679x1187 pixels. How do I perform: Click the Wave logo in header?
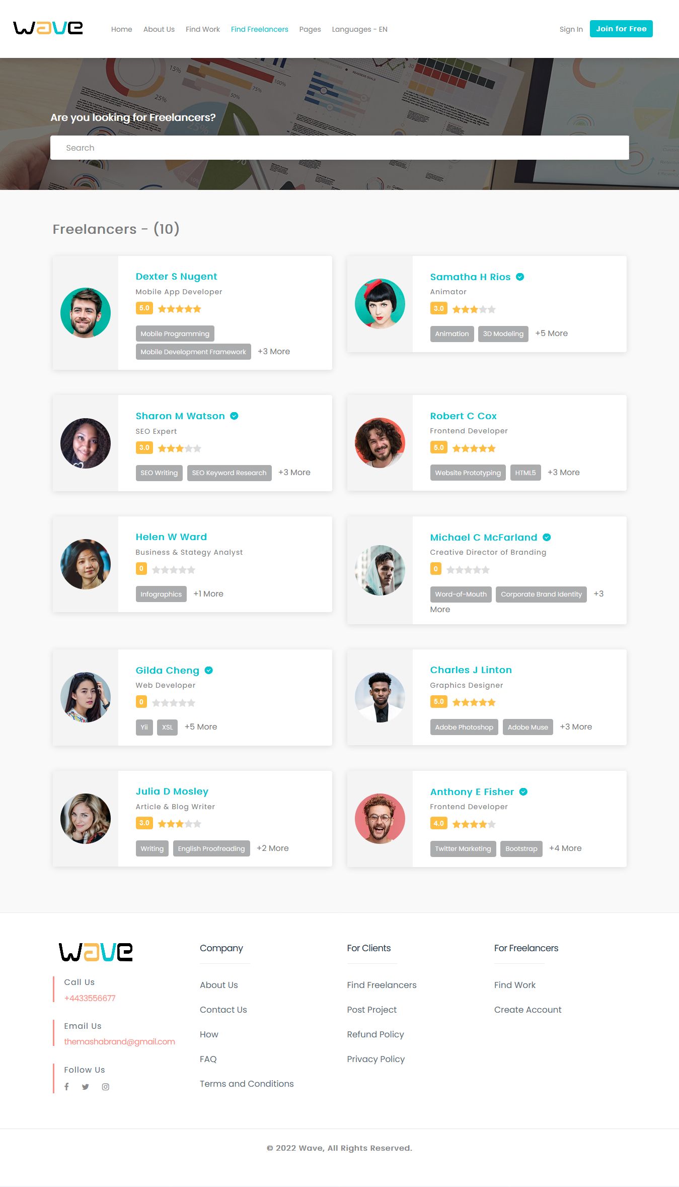click(x=48, y=28)
